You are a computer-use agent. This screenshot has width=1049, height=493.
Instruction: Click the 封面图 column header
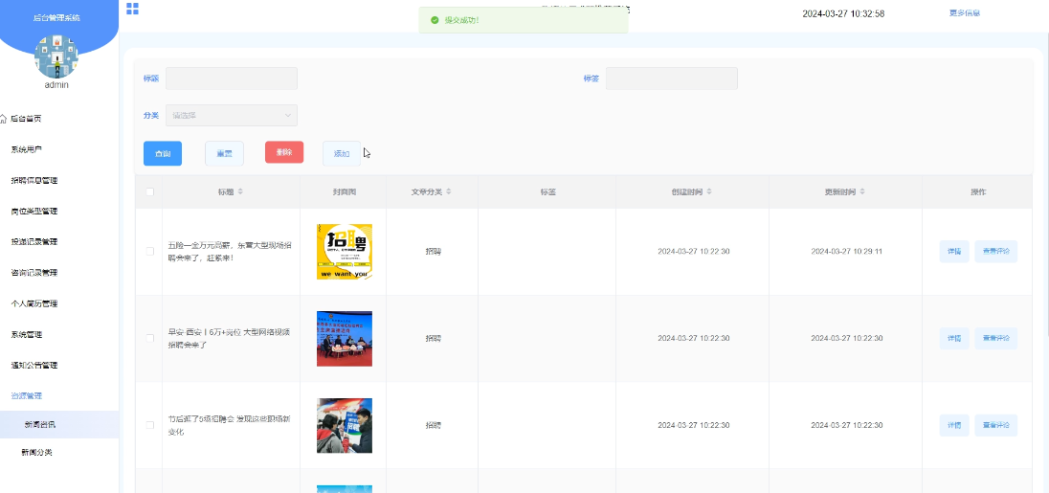tap(344, 192)
